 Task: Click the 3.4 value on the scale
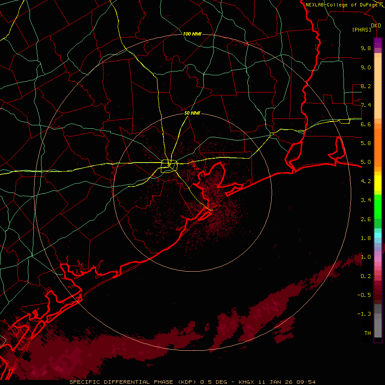[x=366, y=200]
